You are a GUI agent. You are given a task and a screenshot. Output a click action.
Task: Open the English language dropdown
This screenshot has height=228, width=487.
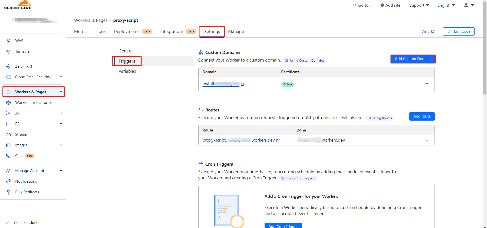446,5
